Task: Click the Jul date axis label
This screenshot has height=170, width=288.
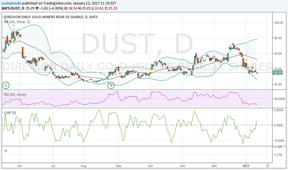Action: (x=53, y=166)
